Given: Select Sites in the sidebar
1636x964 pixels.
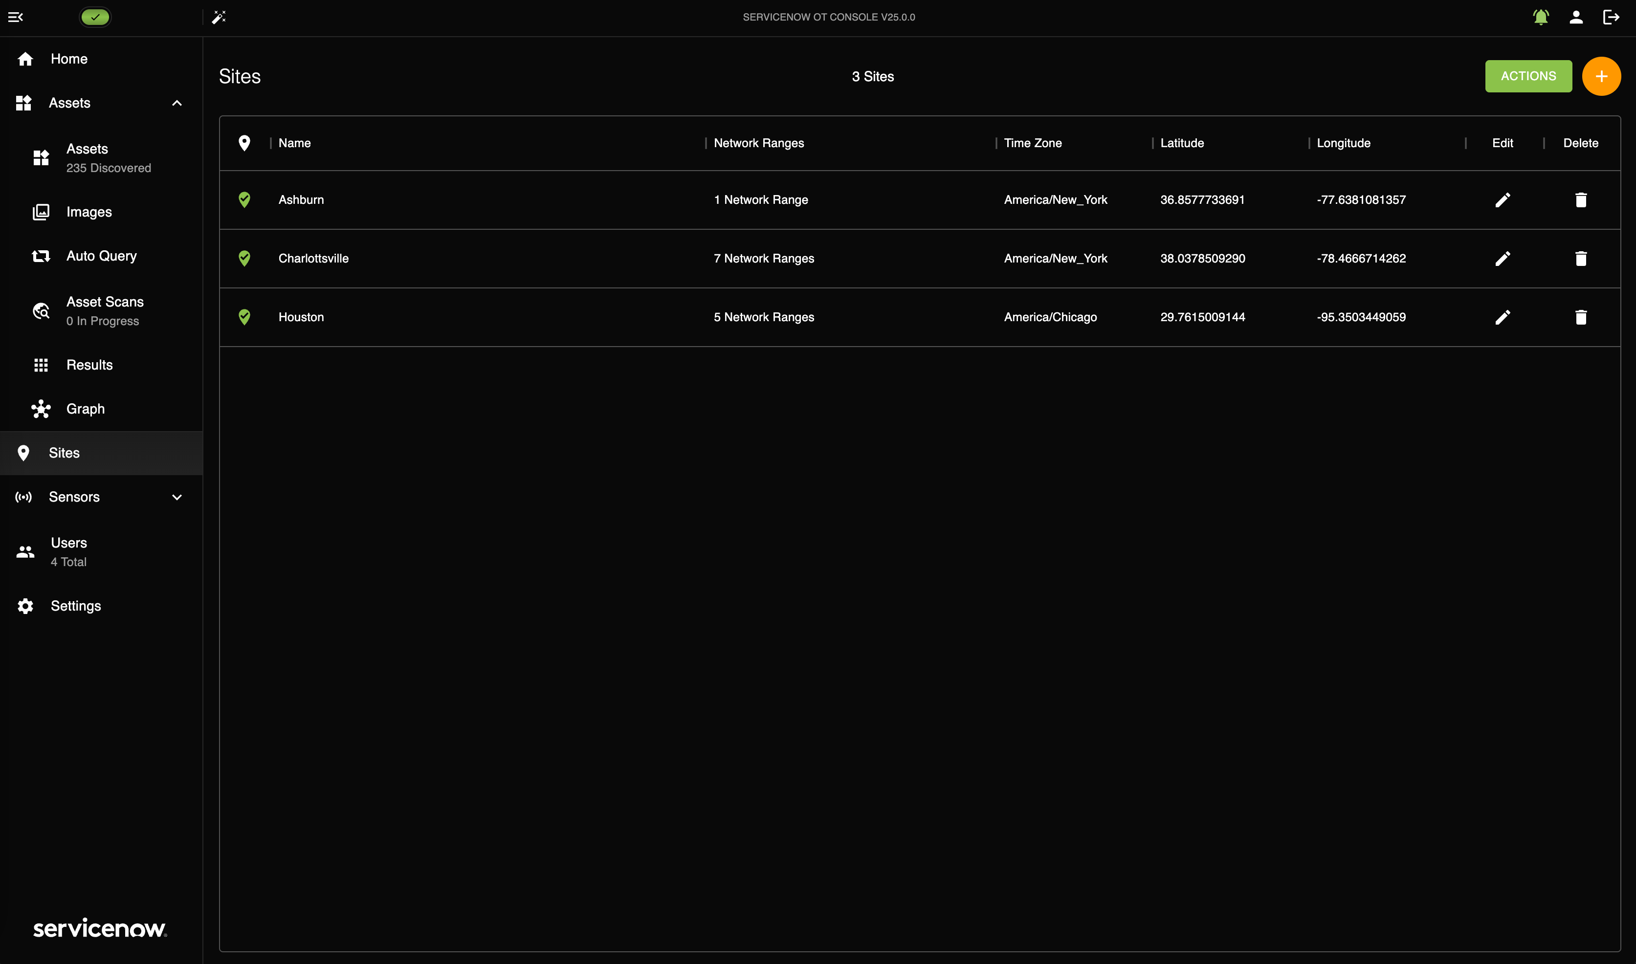Looking at the screenshot, I should [101, 453].
